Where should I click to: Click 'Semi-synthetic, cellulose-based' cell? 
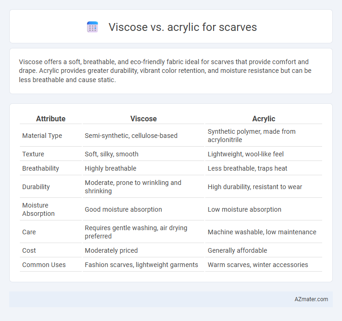point(131,136)
